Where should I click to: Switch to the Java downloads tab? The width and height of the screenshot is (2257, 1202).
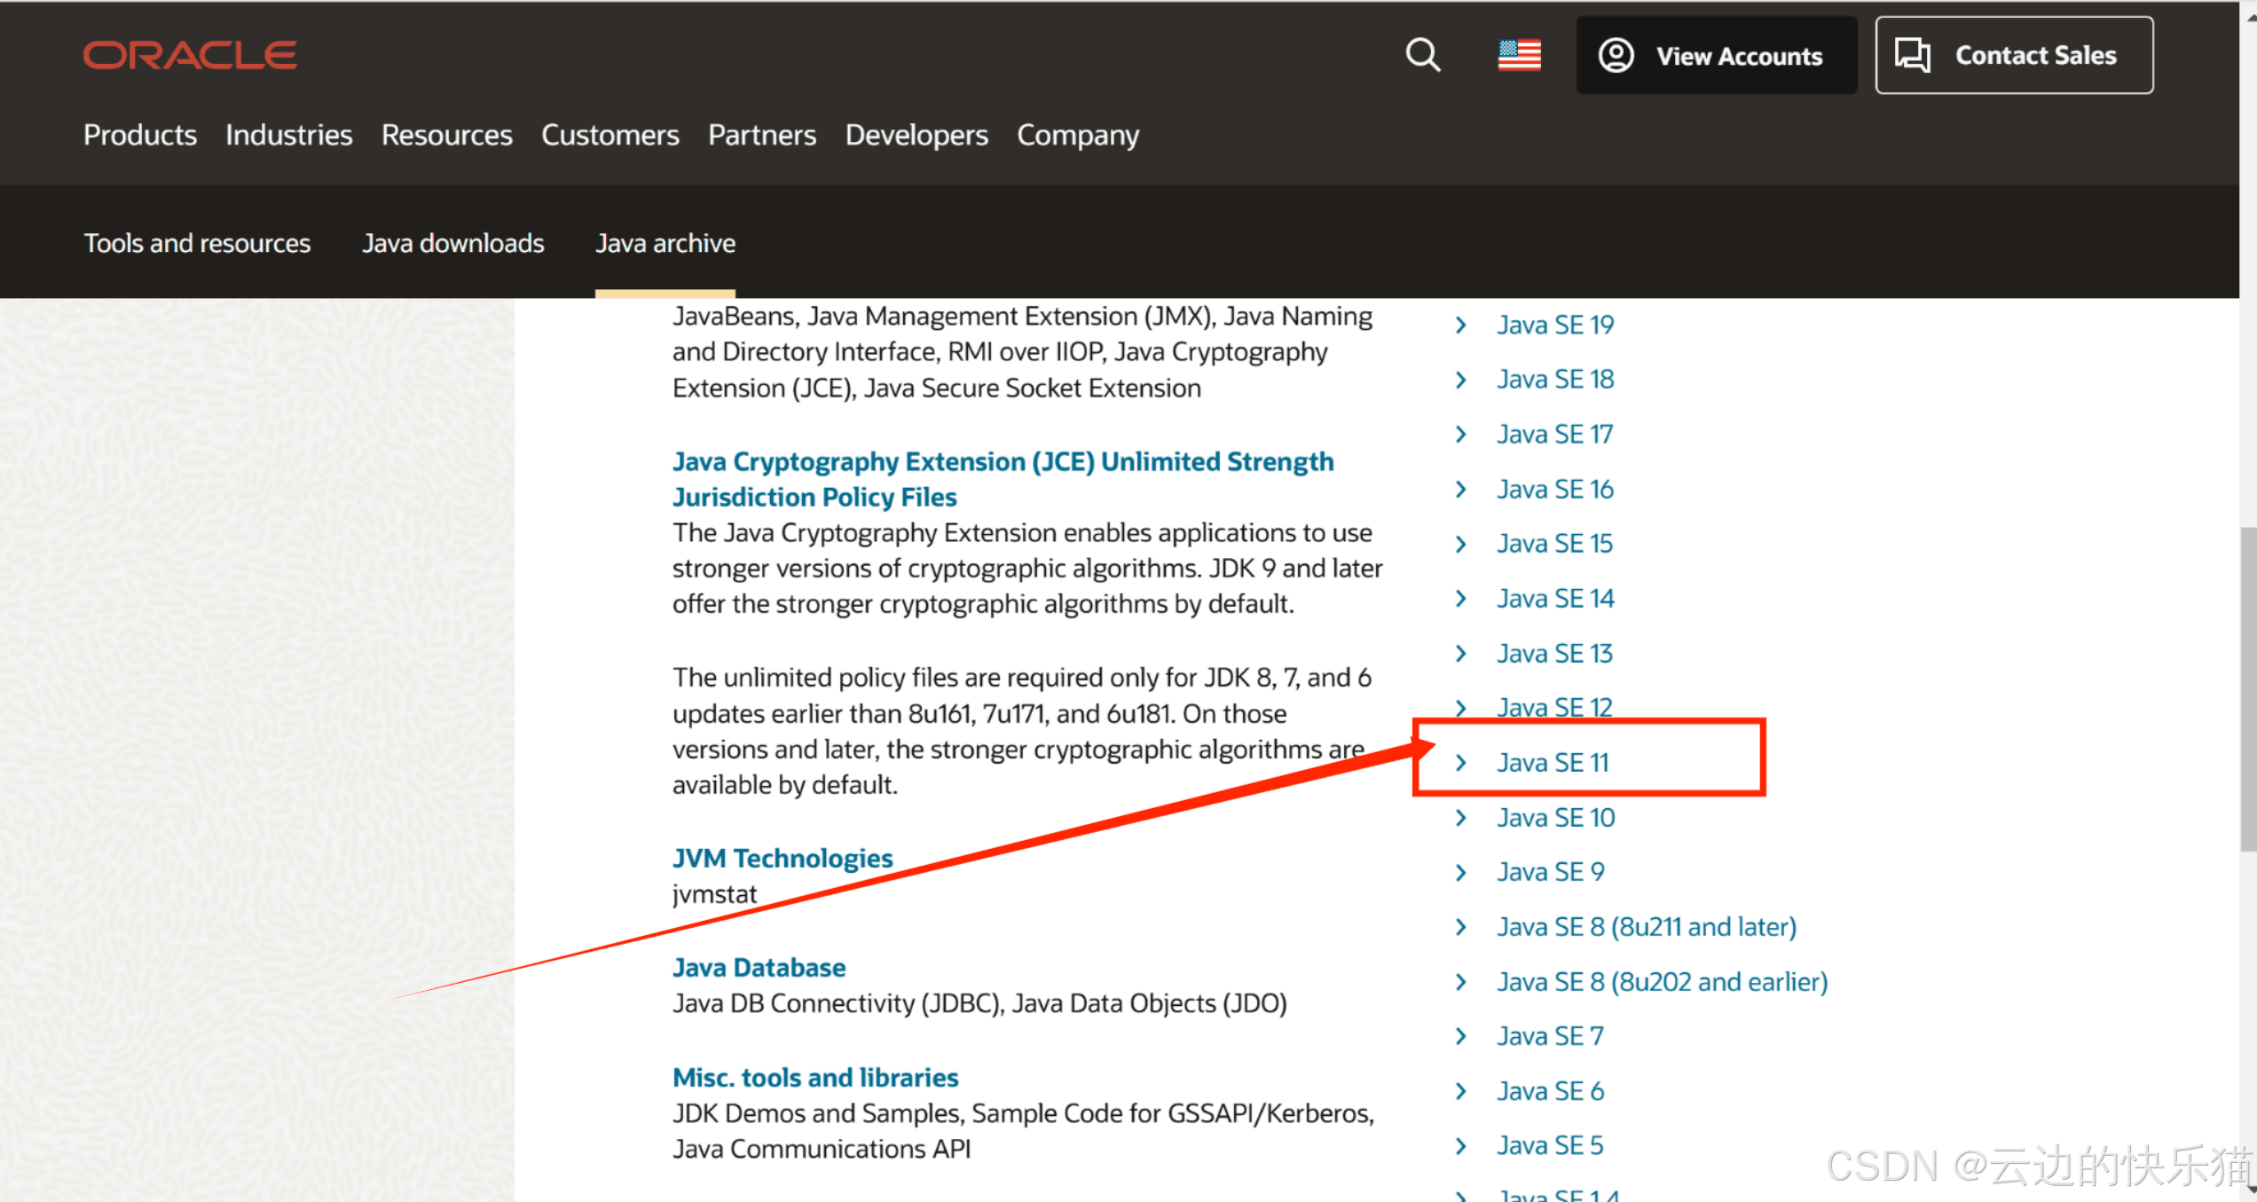pyautogui.click(x=452, y=243)
